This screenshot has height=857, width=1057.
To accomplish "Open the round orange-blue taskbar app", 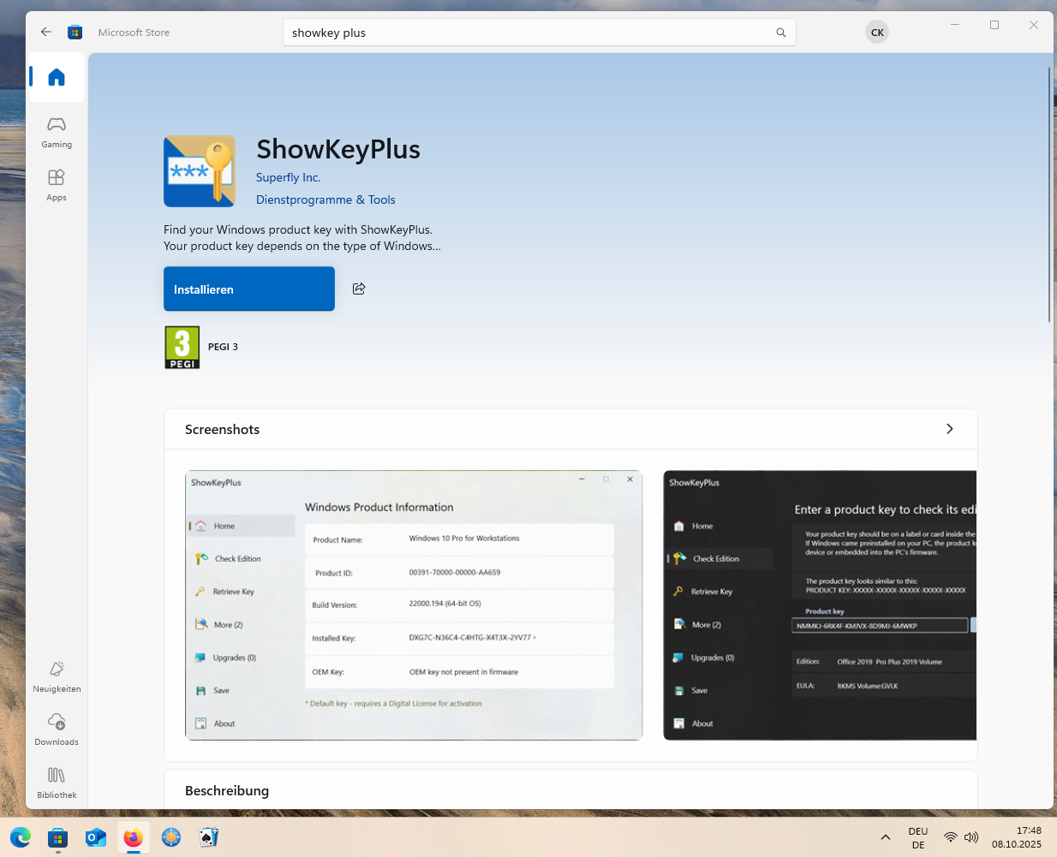I will point(171,837).
